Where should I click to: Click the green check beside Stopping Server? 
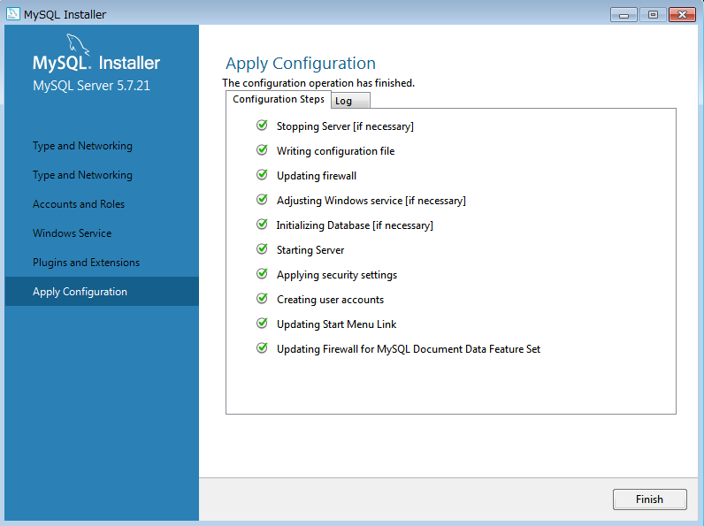262,126
